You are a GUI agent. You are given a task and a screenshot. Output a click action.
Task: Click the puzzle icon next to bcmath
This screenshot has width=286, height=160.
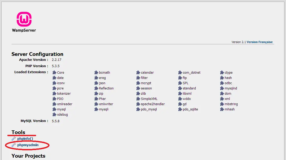pyautogui.click(x=96, y=72)
